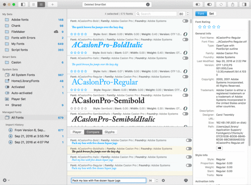Open sidebar gear action menu at bottom left

click(x=6, y=180)
